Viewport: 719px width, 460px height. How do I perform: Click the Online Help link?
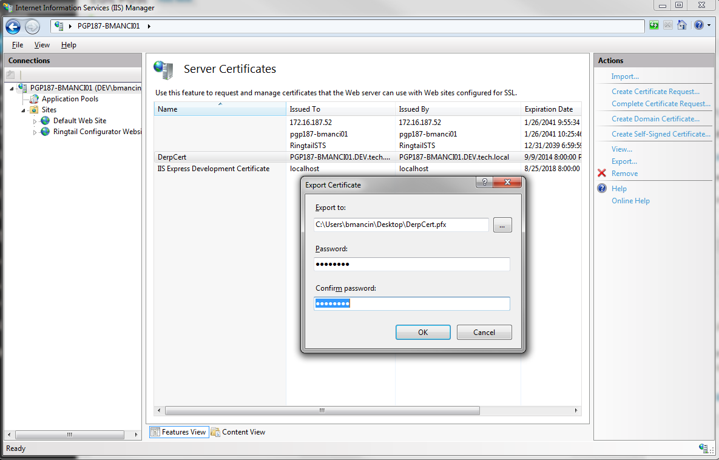[630, 201]
